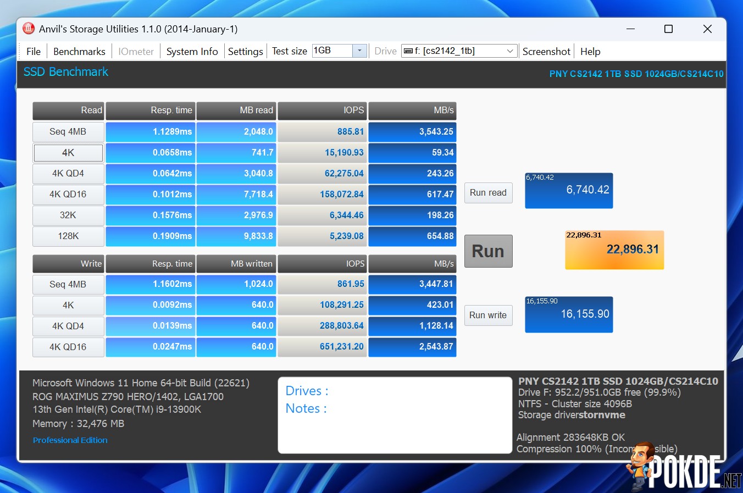Click the NTFS - Cluster size 4096B text
This screenshot has height=493, width=743.
click(x=575, y=404)
